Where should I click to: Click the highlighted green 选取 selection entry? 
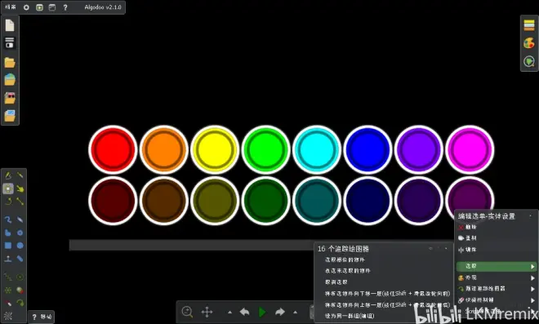point(496,266)
